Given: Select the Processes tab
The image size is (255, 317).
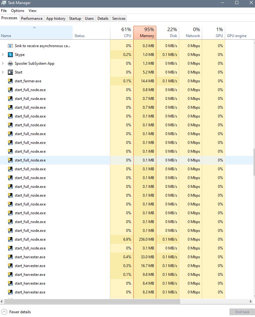Looking at the screenshot, I should click(9, 18).
